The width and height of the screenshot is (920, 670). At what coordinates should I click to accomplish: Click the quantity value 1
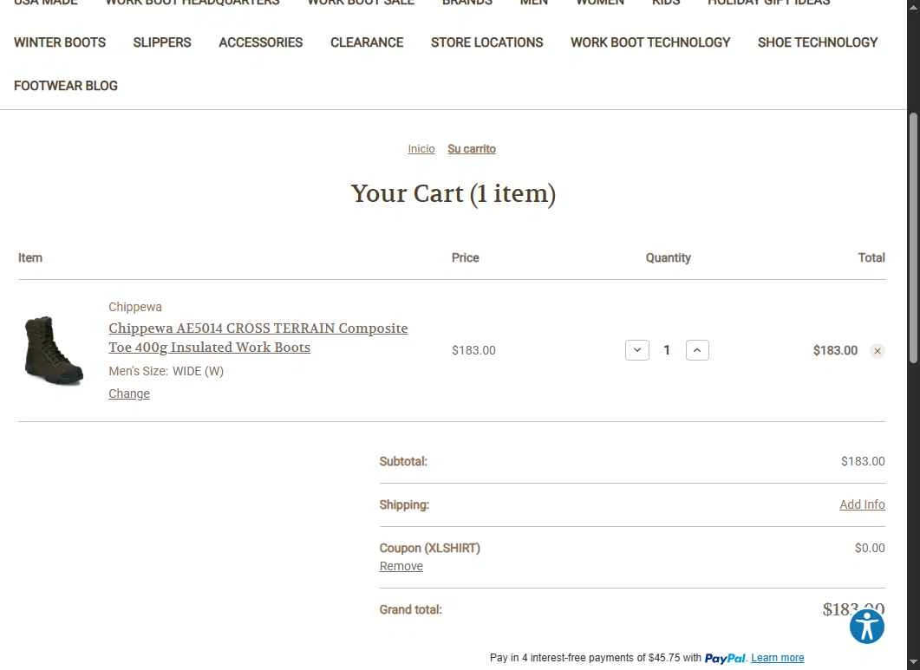click(667, 350)
